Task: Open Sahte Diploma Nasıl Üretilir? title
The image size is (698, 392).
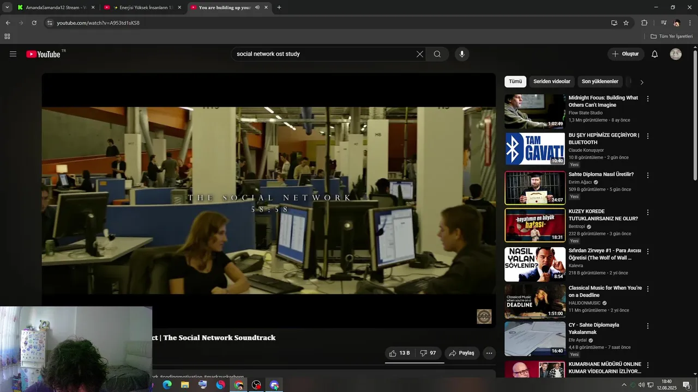Action: pos(601,174)
